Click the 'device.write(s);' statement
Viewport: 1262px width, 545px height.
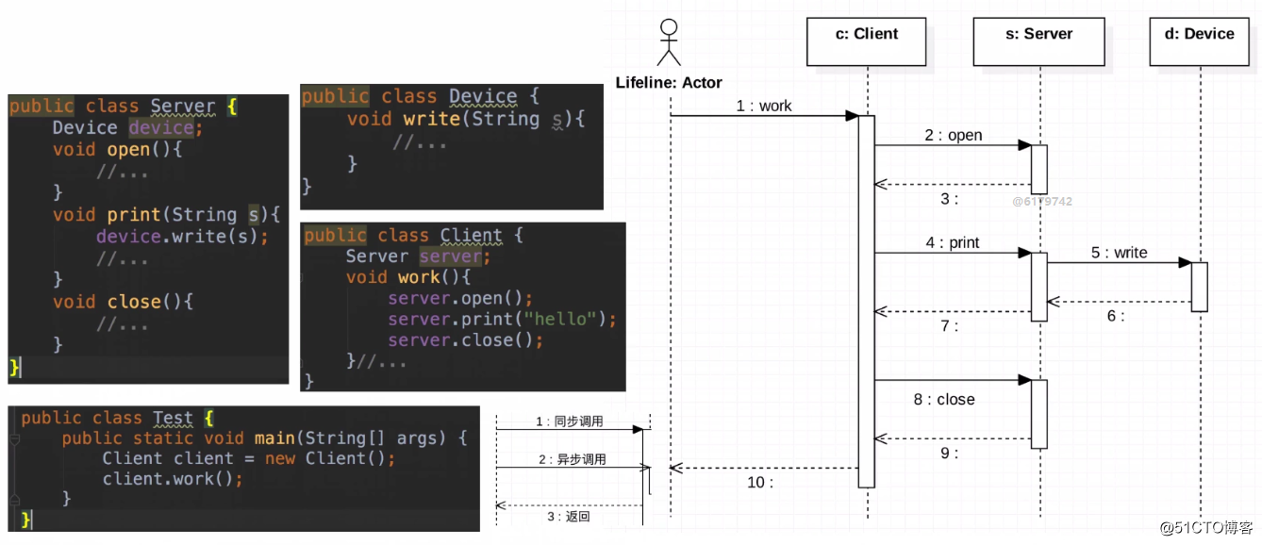click(x=182, y=236)
